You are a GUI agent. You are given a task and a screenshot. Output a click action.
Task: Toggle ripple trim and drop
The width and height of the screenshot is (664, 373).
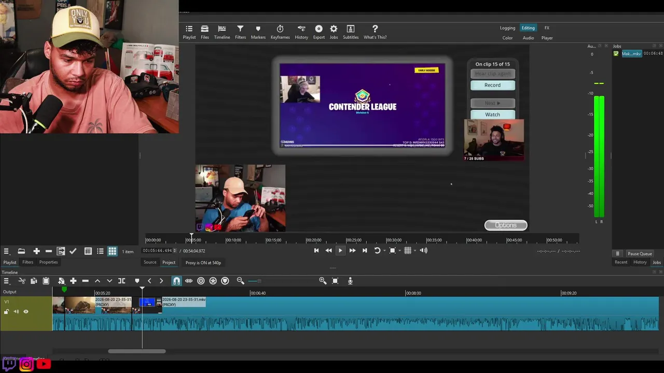[201, 281]
